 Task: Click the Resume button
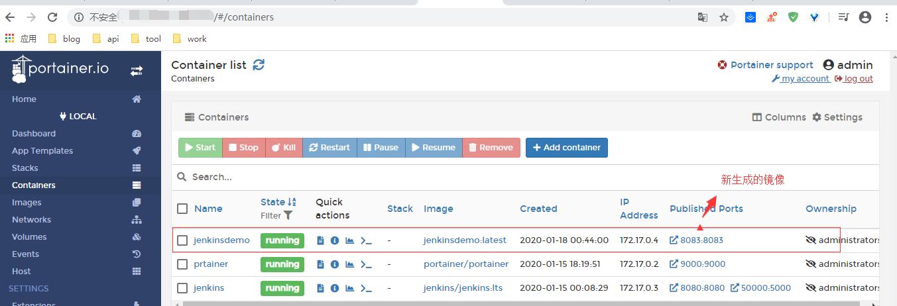[434, 148]
